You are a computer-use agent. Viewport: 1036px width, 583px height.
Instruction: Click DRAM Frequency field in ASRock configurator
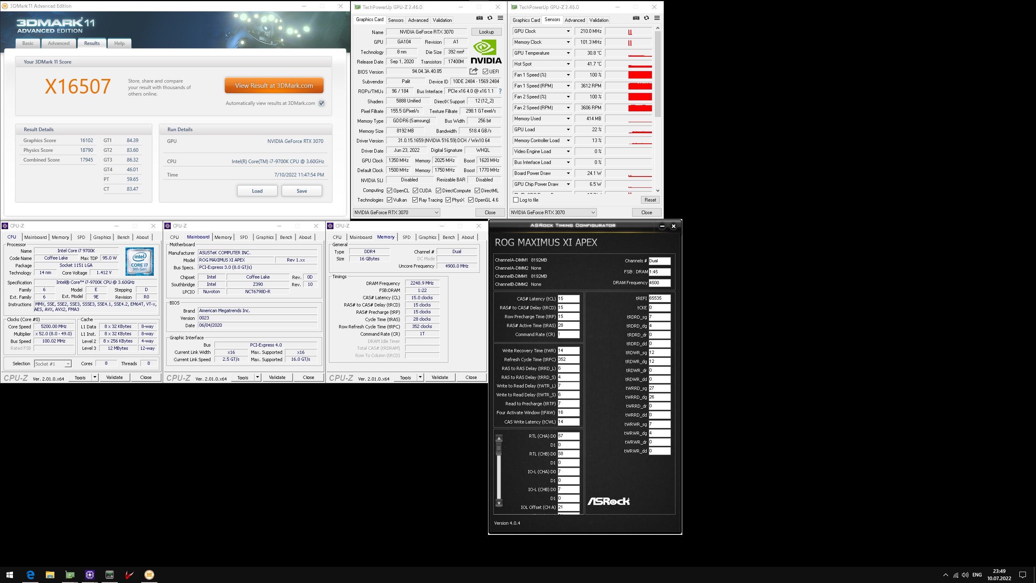(660, 283)
